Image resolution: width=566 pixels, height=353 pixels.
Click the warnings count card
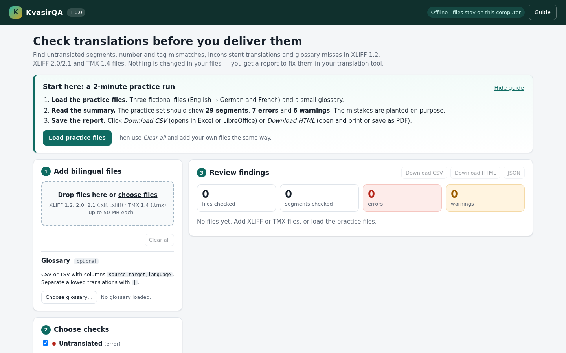[x=485, y=198]
